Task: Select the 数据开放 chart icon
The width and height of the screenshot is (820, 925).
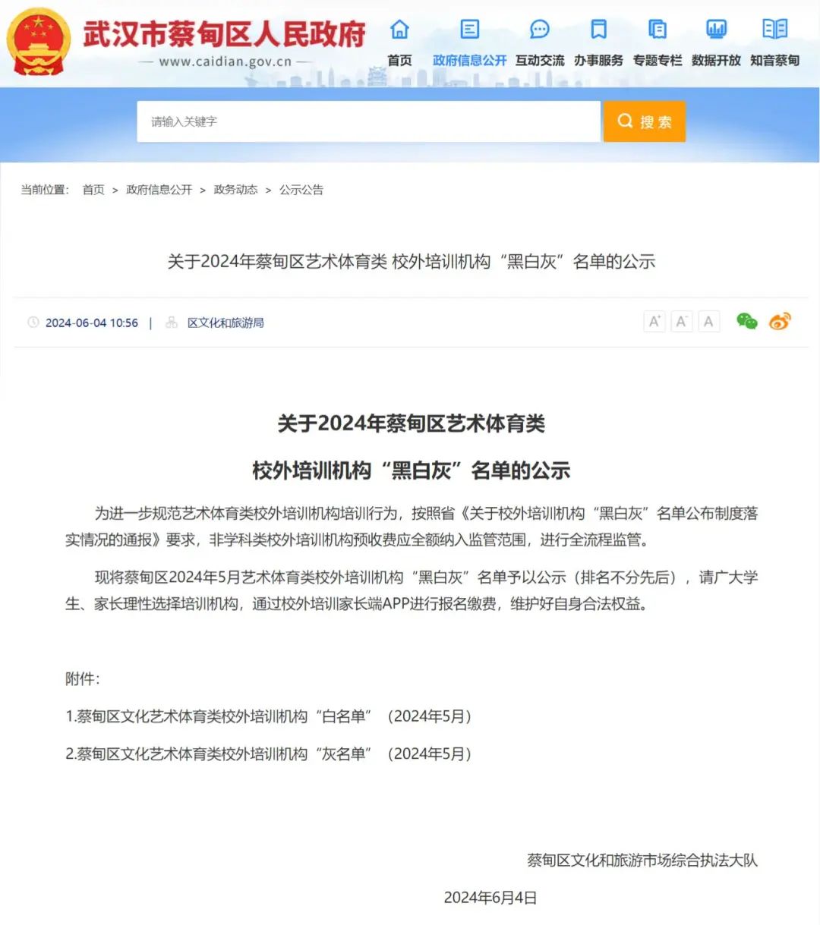Action: tap(716, 30)
